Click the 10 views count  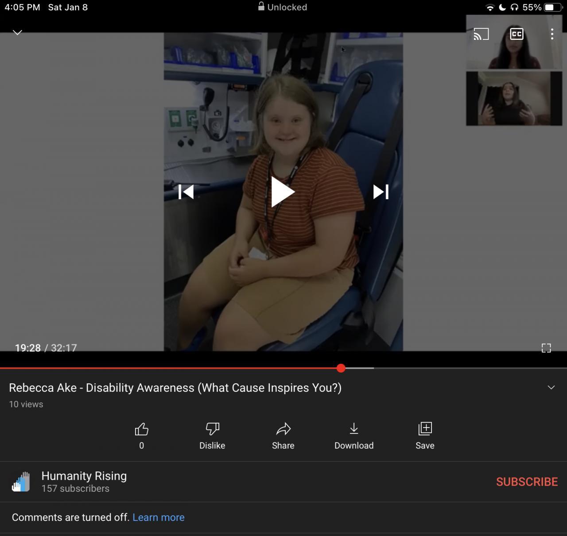pos(26,404)
